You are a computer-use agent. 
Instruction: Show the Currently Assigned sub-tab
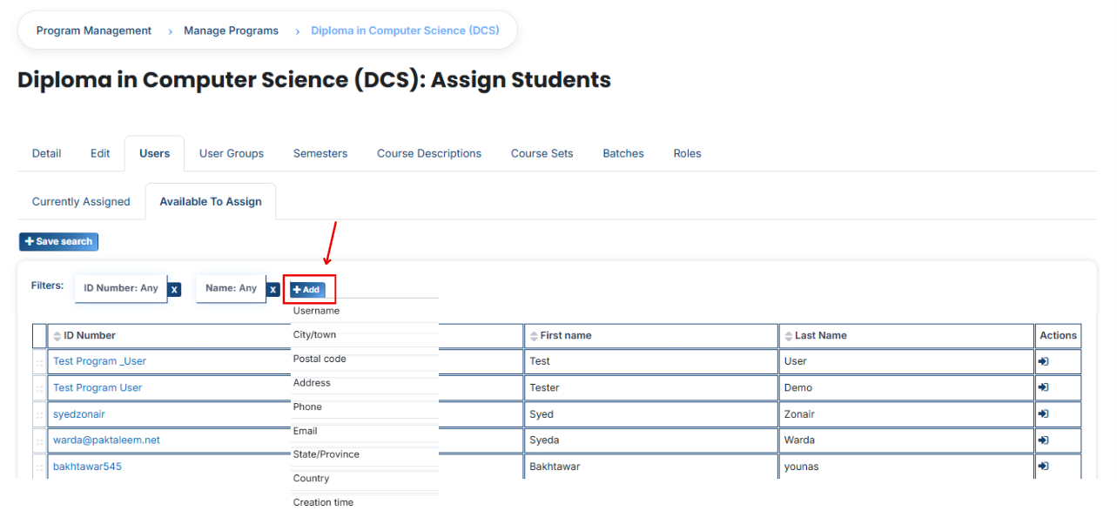tap(81, 202)
